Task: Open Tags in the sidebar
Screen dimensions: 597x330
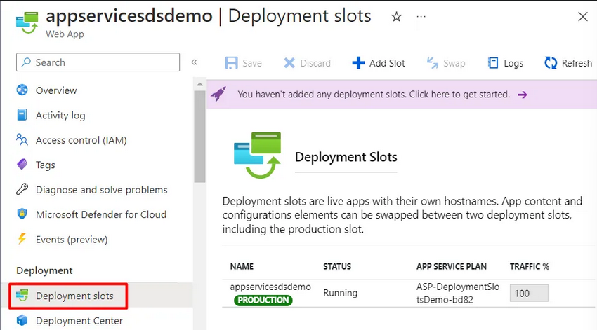Action: click(46, 165)
